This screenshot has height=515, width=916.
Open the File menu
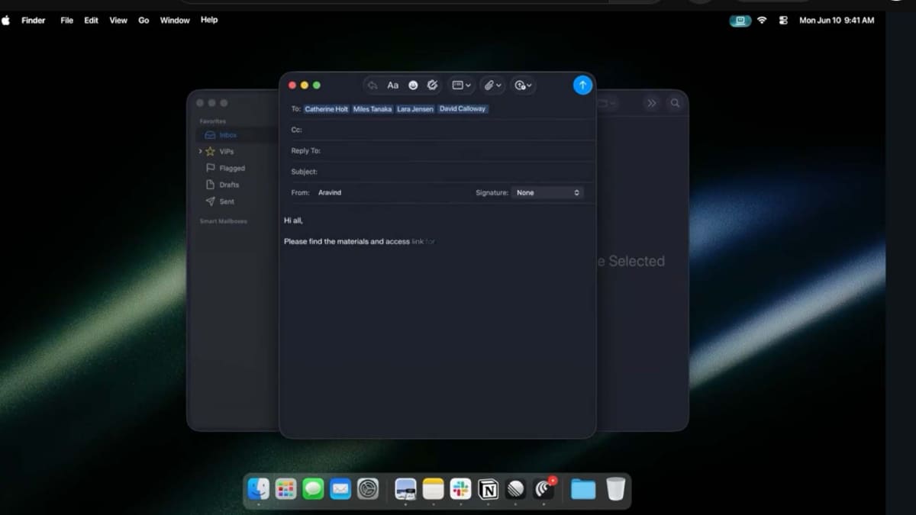tap(66, 21)
